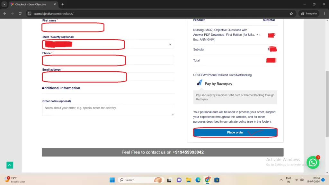Open Task View in taskbar
This screenshot has height=185, width=329.
[x=169, y=180]
